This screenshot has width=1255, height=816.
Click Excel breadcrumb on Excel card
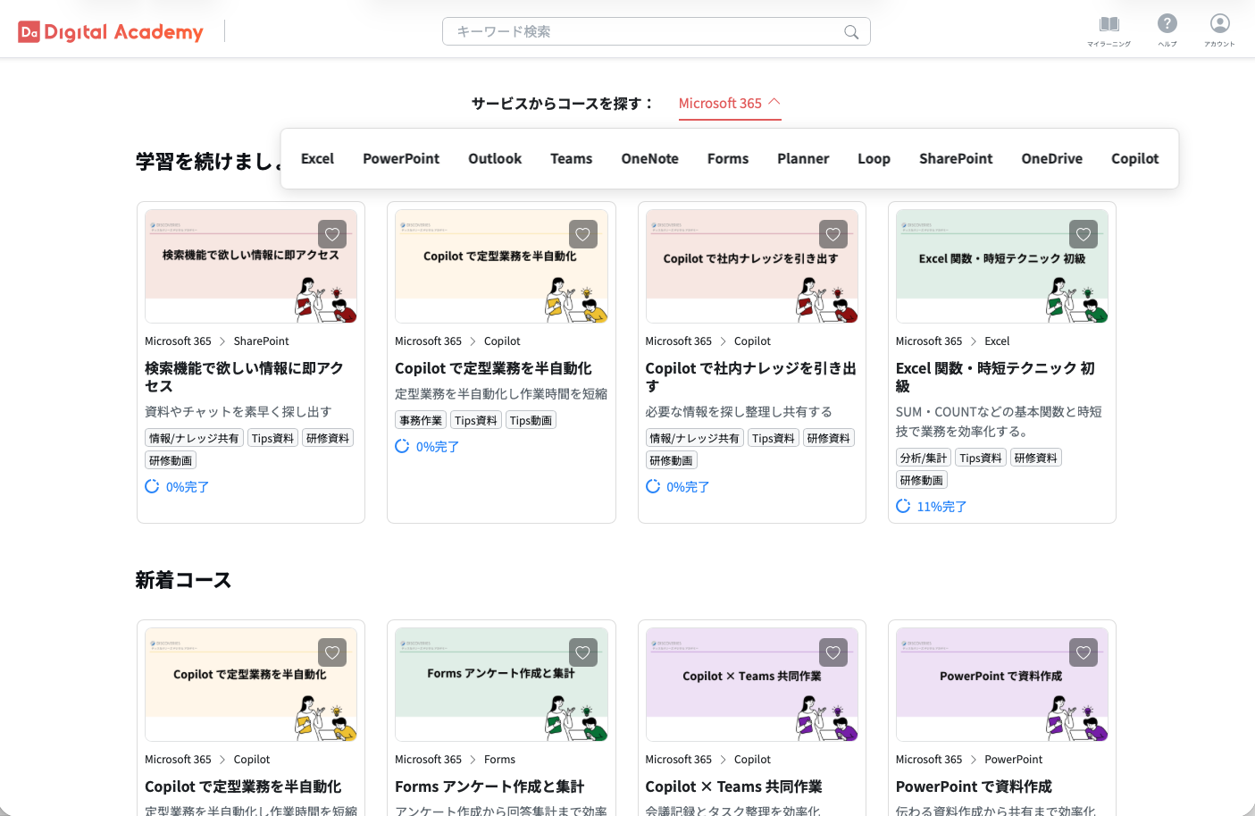pos(997,341)
